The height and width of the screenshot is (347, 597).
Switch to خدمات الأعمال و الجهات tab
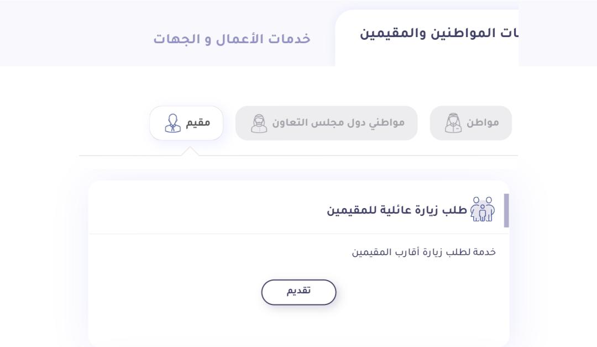[232, 39]
